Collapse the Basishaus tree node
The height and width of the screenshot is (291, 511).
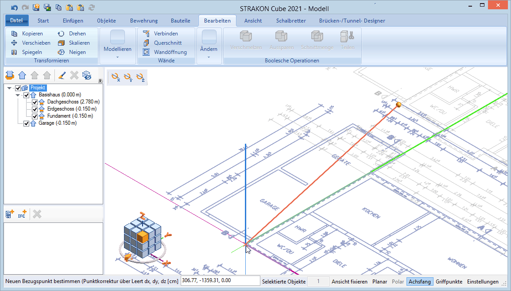coord(18,95)
